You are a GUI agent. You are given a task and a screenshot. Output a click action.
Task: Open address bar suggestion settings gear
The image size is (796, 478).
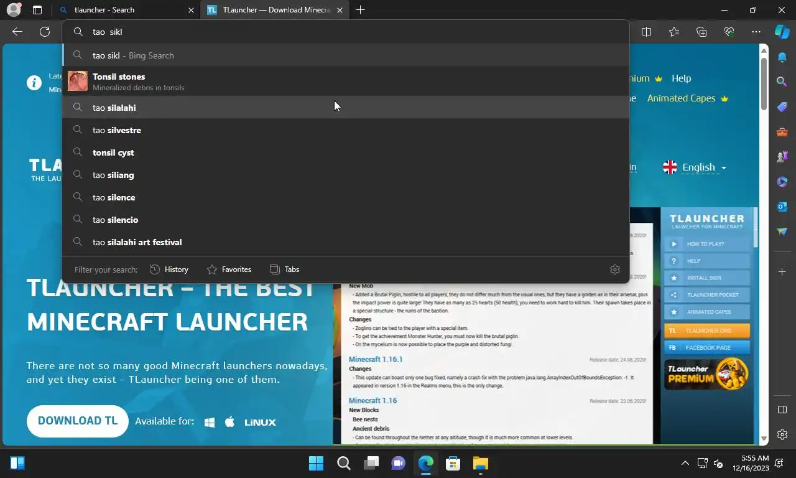pos(615,269)
